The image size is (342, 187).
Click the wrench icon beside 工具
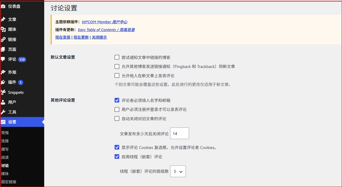coord(3,112)
